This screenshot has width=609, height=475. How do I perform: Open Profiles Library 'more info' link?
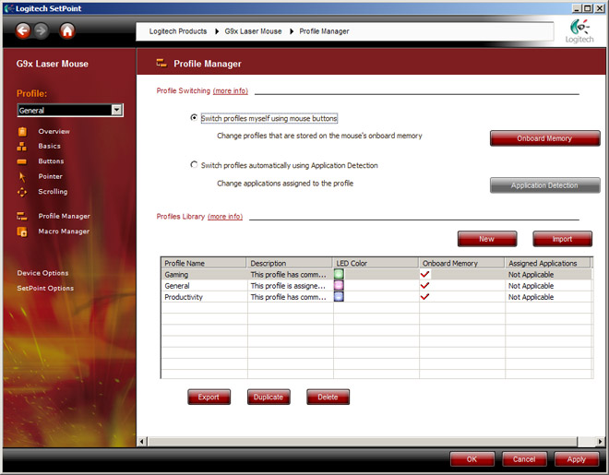click(x=225, y=217)
